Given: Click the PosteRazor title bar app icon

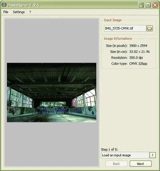Looking at the screenshot, I should pos(4,5).
